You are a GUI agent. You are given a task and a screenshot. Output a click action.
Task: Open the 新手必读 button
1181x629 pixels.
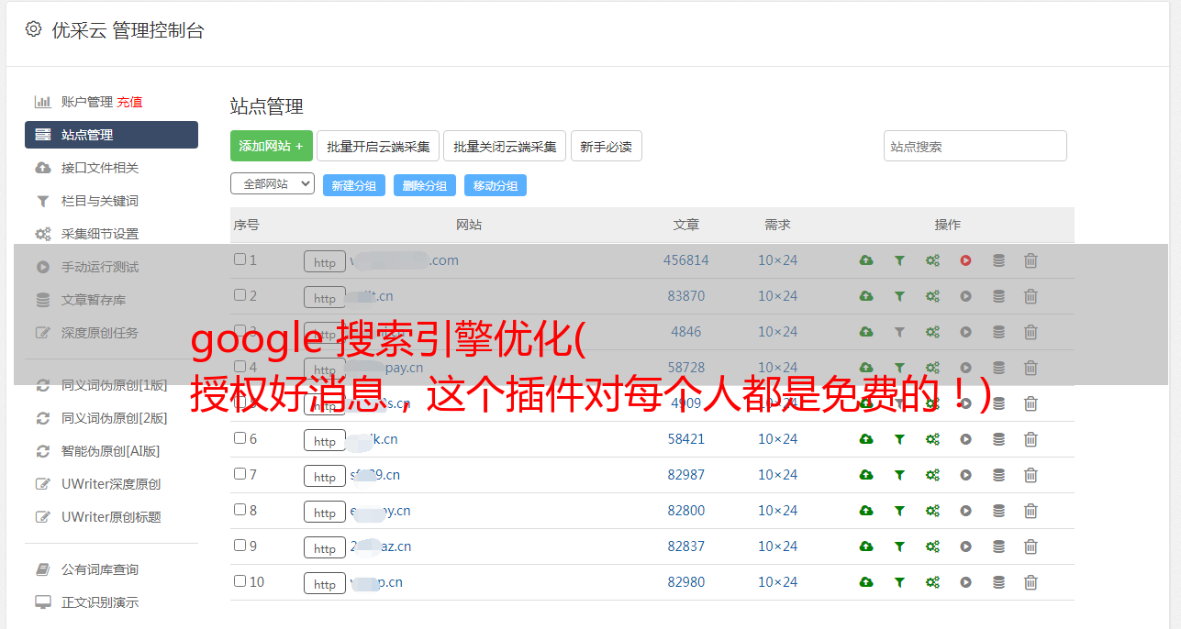607,146
